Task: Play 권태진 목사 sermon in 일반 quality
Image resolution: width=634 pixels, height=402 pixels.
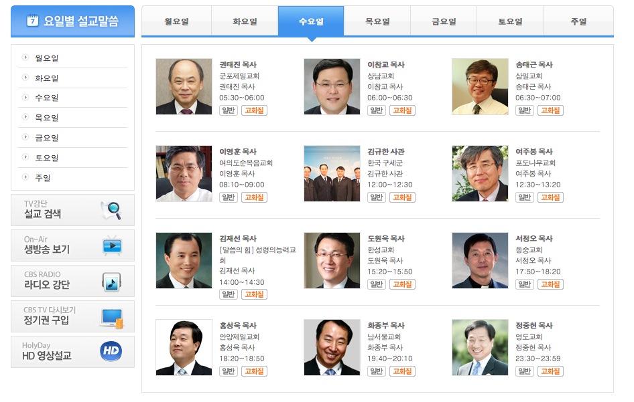Action: point(229,110)
